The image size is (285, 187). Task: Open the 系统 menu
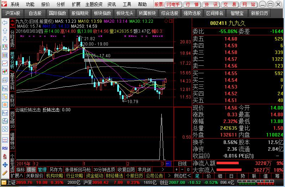[x=15, y=4]
